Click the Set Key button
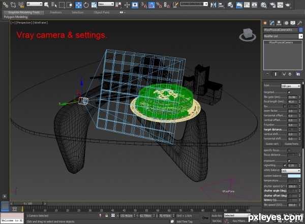Viewport: 305px width, 224px height. (217, 221)
